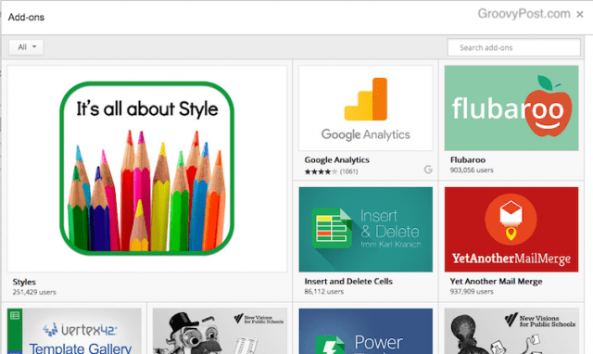This screenshot has width=593, height=354.
Task: Close the Add-ons dialog
Action: coord(580,15)
